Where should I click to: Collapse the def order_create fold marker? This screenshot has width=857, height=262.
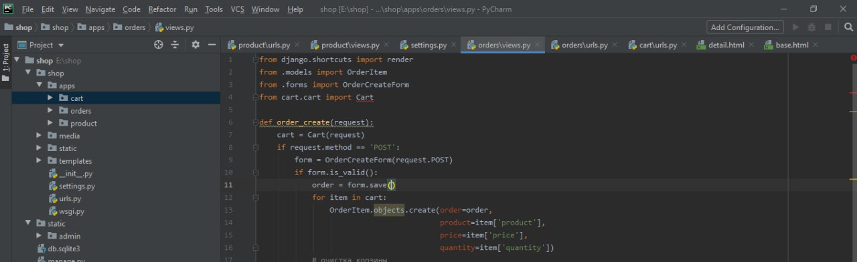tap(256, 122)
